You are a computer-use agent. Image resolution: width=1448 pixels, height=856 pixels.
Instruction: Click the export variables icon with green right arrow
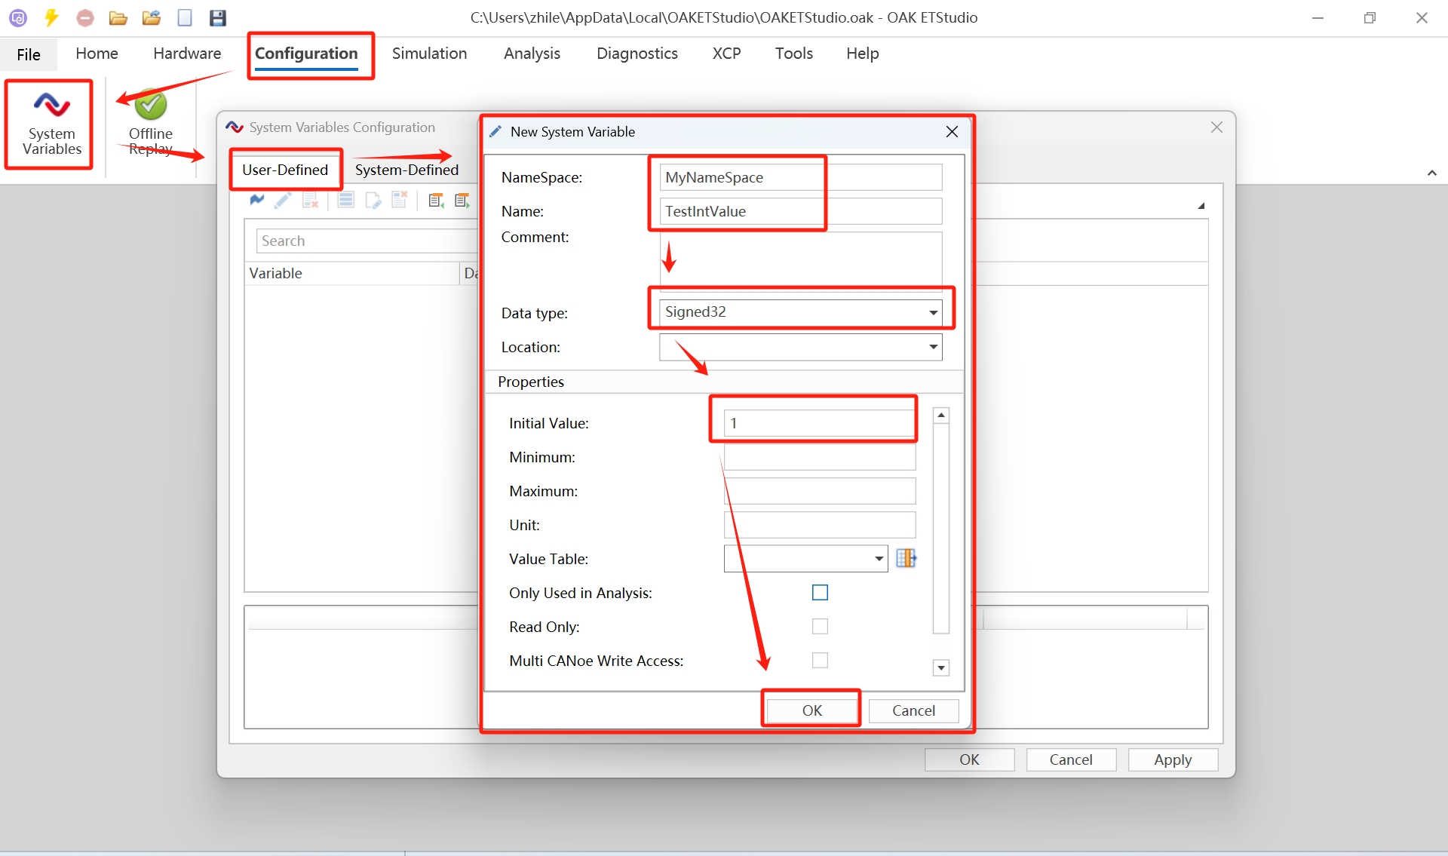pyautogui.click(x=462, y=201)
